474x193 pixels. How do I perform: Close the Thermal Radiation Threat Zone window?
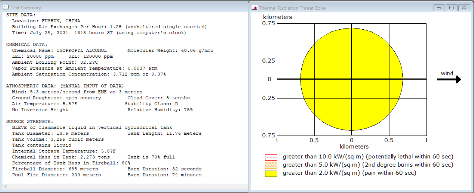point(464,8)
